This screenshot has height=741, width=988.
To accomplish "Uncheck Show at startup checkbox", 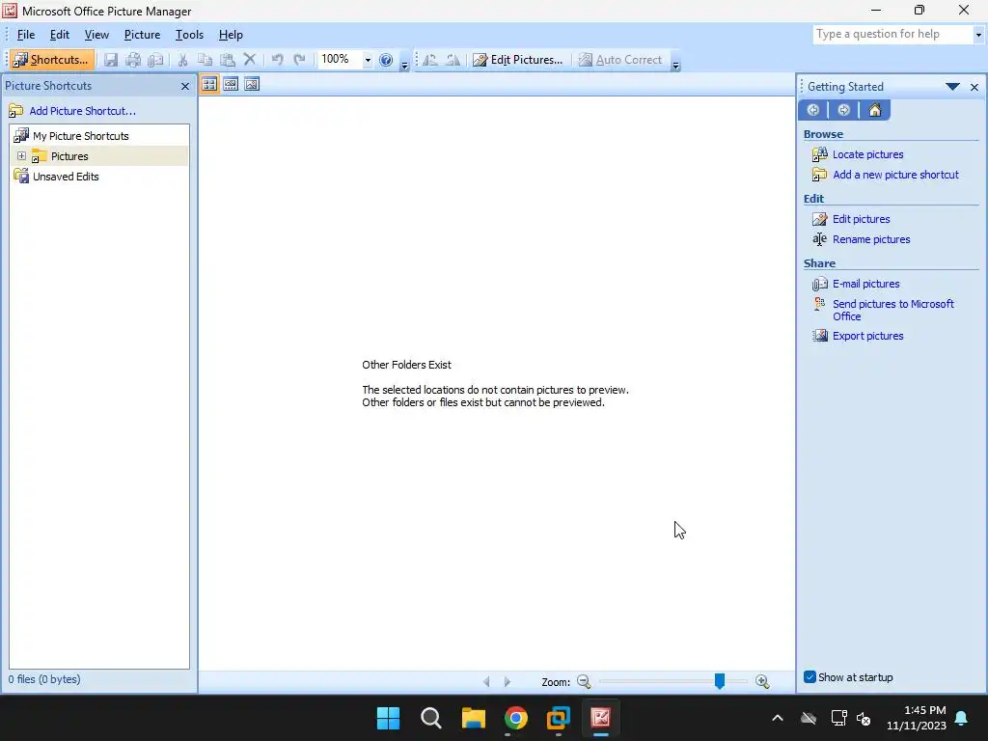I will (810, 677).
